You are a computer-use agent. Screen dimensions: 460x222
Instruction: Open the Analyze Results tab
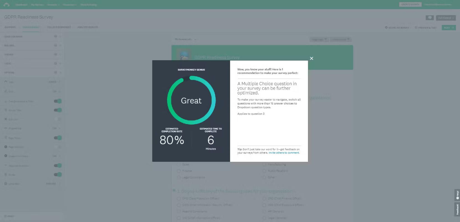point(88,27)
